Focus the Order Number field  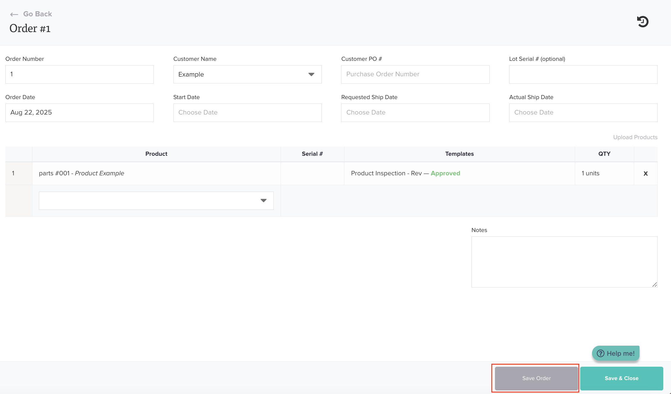(x=79, y=74)
